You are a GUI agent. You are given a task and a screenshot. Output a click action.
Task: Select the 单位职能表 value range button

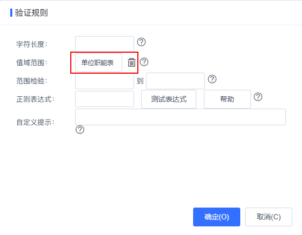[99, 62]
